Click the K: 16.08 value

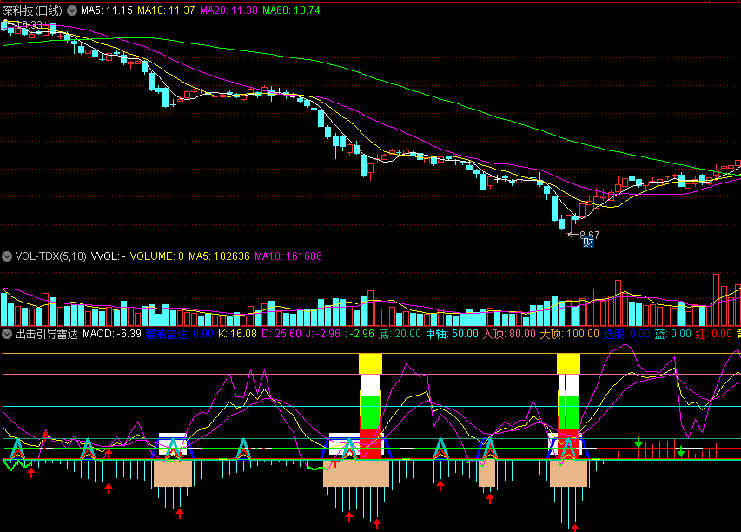pos(238,334)
